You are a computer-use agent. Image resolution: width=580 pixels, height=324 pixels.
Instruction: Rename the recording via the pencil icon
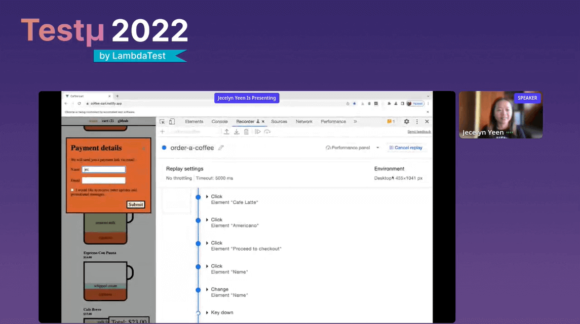coord(220,147)
